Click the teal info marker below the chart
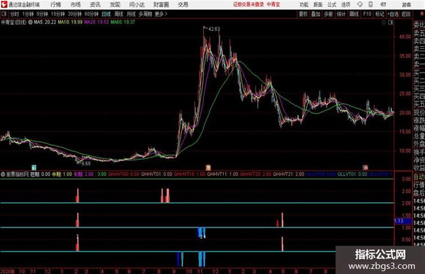Image resolution: width=425 pixels, height=274 pixels. click(34, 167)
